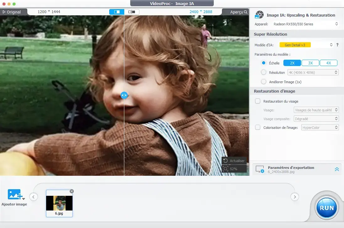Select the 4X scale button
Image resolution: width=344 pixels, height=228 pixels.
click(x=329, y=63)
